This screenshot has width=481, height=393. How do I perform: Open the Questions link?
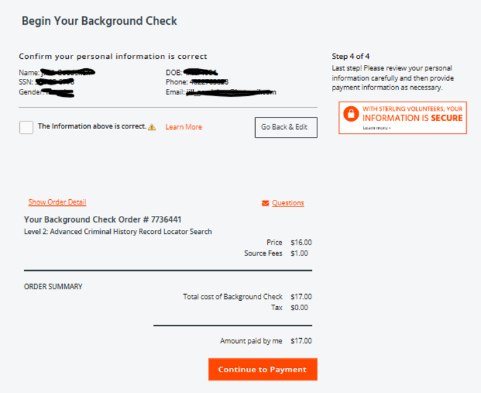coord(288,203)
